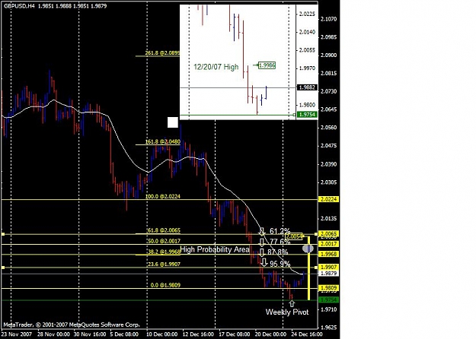Screen dimensions: 476x339
Task: Click the yellow 2.0017 axis price label
Action: (x=328, y=244)
